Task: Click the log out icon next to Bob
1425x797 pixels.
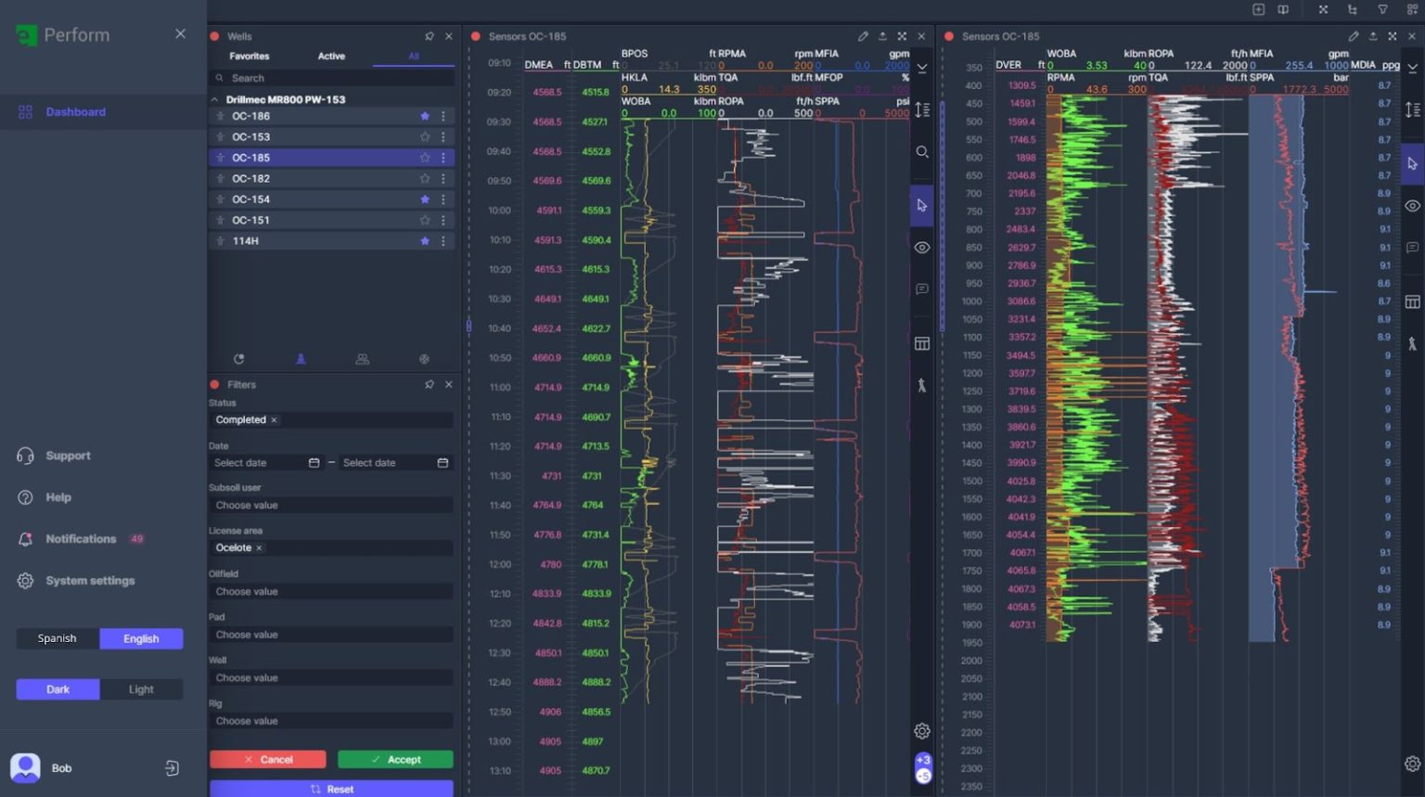Action: coord(172,768)
